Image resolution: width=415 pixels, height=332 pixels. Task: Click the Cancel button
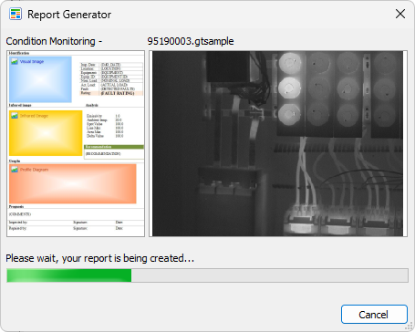(374, 314)
